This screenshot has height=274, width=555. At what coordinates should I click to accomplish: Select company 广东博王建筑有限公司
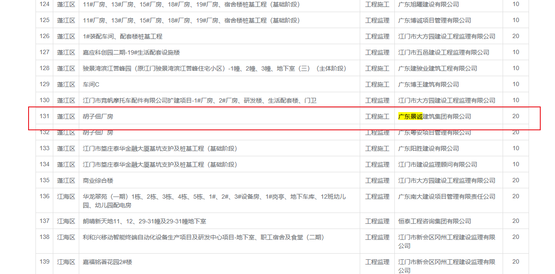pyautogui.click(x=429, y=84)
